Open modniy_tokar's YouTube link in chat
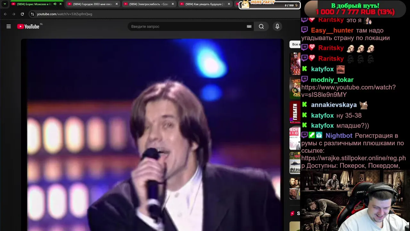 tap(348, 91)
